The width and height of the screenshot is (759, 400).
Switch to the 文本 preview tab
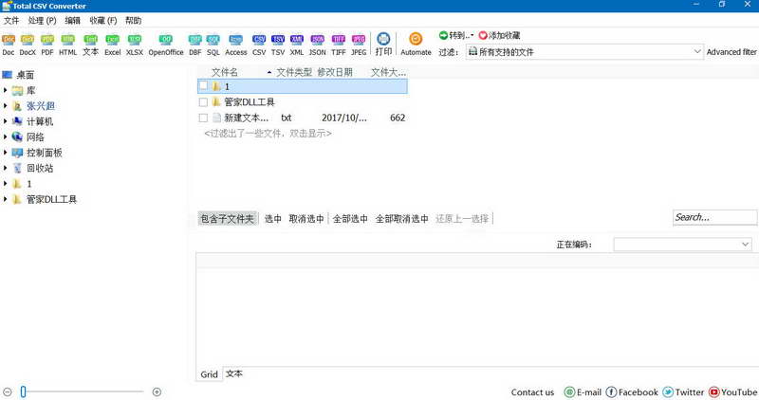(x=234, y=373)
